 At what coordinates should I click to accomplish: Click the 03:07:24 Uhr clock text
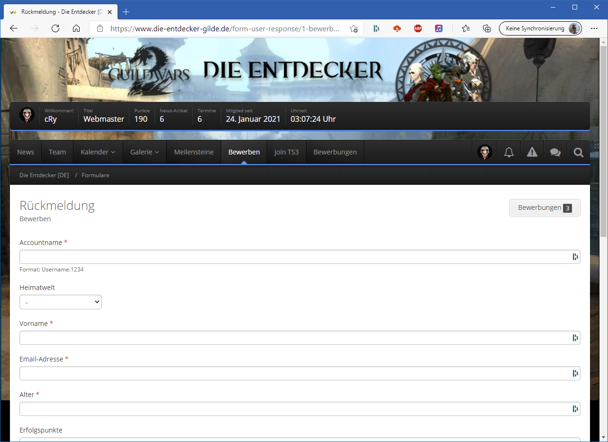pyautogui.click(x=313, y=119)
